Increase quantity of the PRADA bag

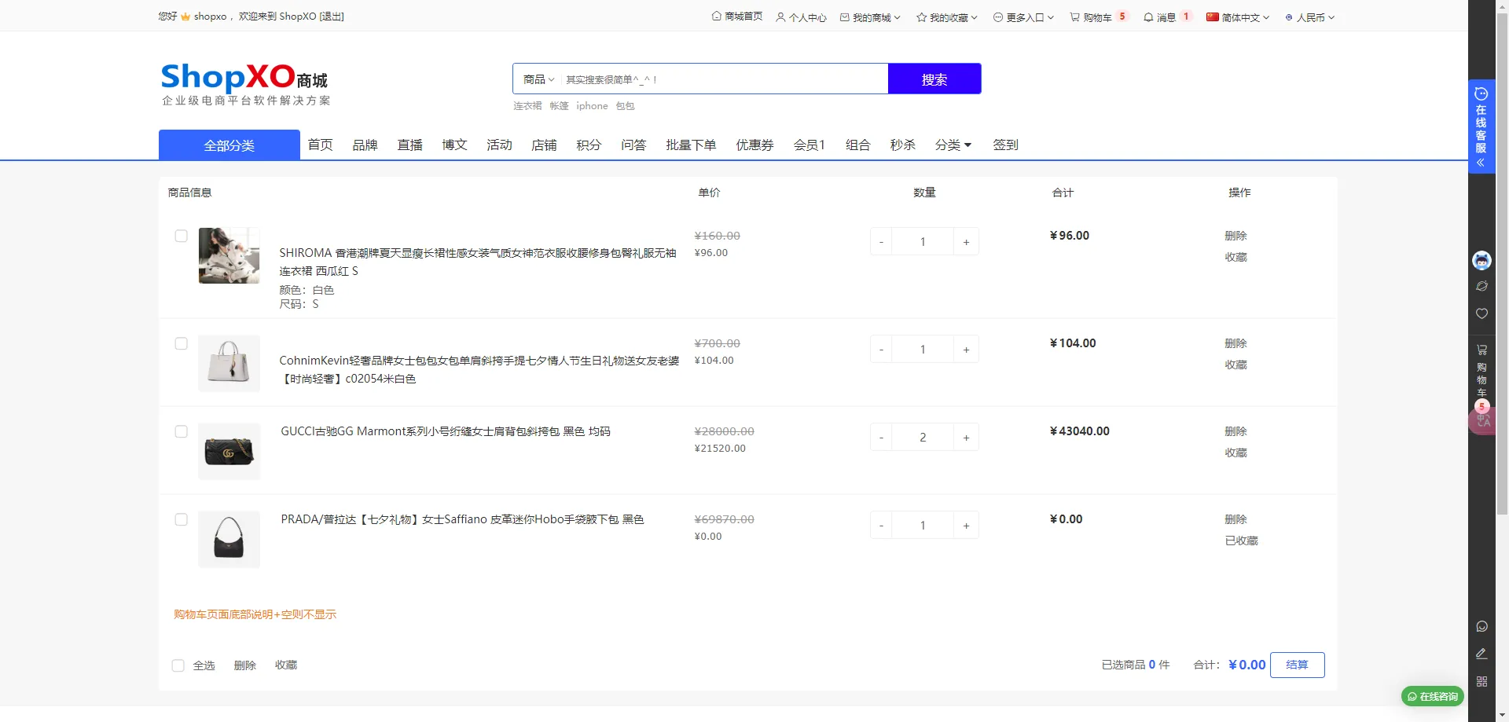tap(966, 526)
